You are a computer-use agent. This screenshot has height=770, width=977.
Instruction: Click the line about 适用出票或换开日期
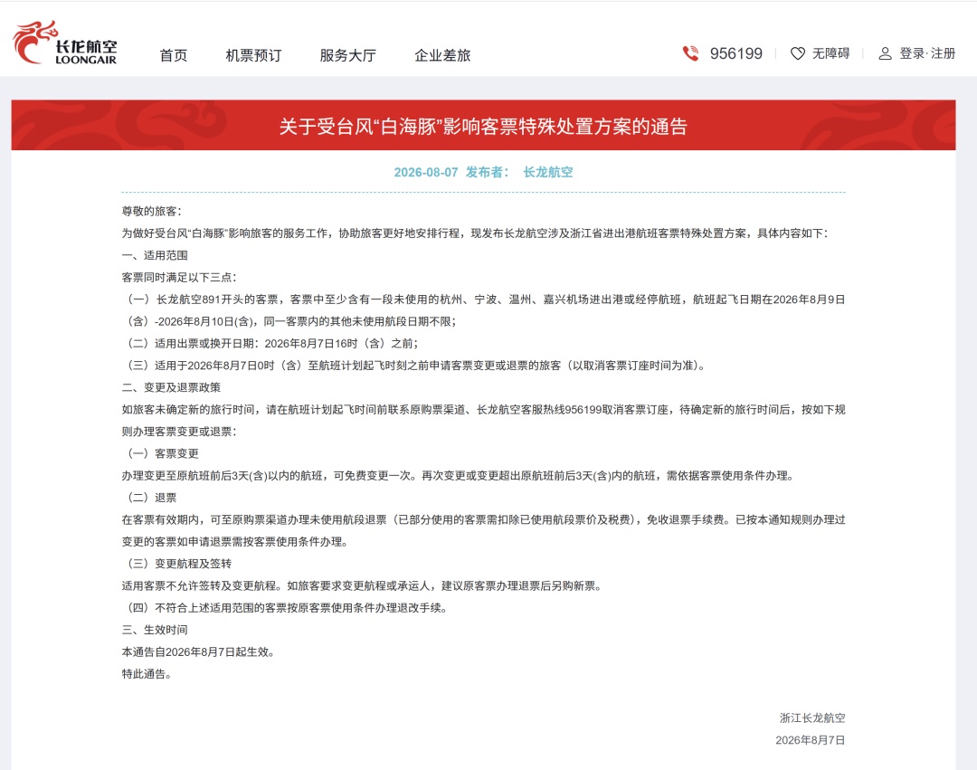[x=272, y=343]
